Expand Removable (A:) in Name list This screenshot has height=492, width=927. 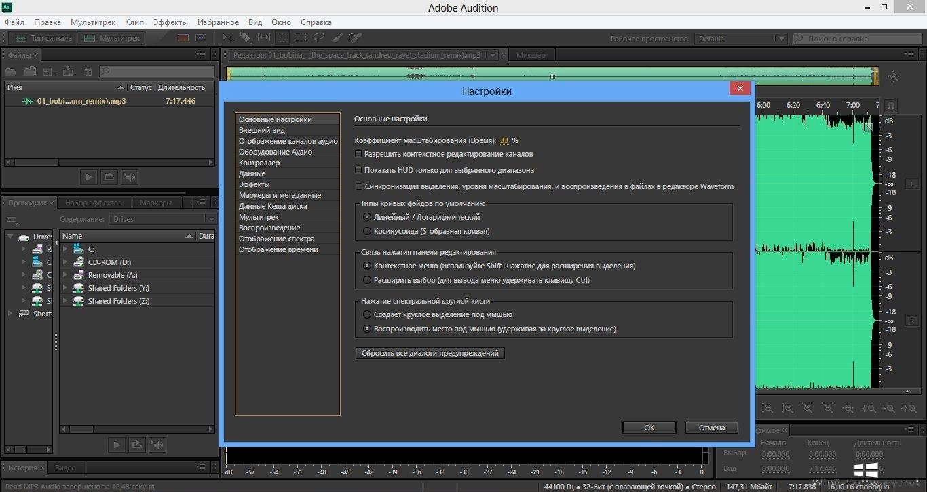coord(66,275)
